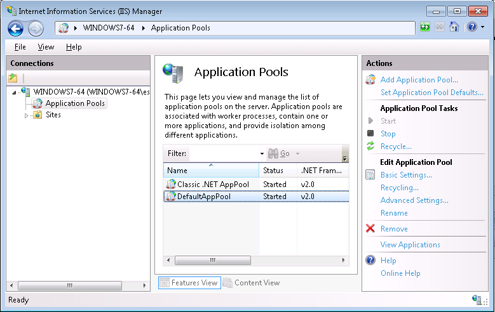The image size is (495, 312).
Task: Click the pool list horizontal scrollbar thumb
Action: pyautogui.click(x=213, y=260)
